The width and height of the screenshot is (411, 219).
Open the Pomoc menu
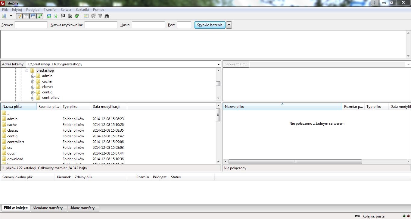pos(99,10)
